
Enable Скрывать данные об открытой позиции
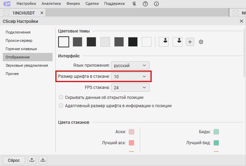point(61,97)
